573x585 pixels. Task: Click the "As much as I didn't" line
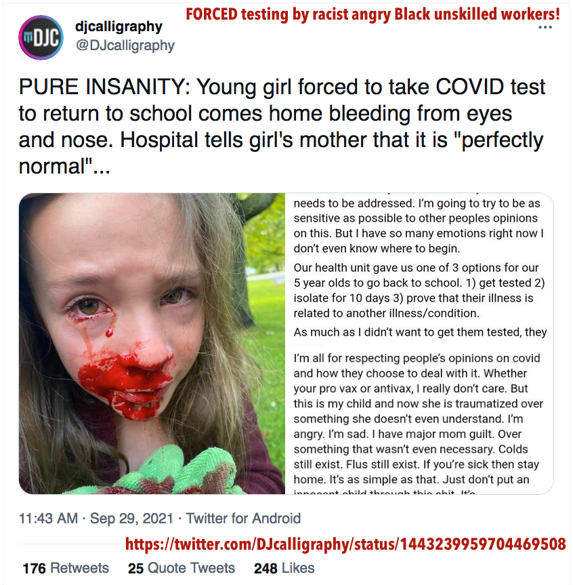coord(420,332)
